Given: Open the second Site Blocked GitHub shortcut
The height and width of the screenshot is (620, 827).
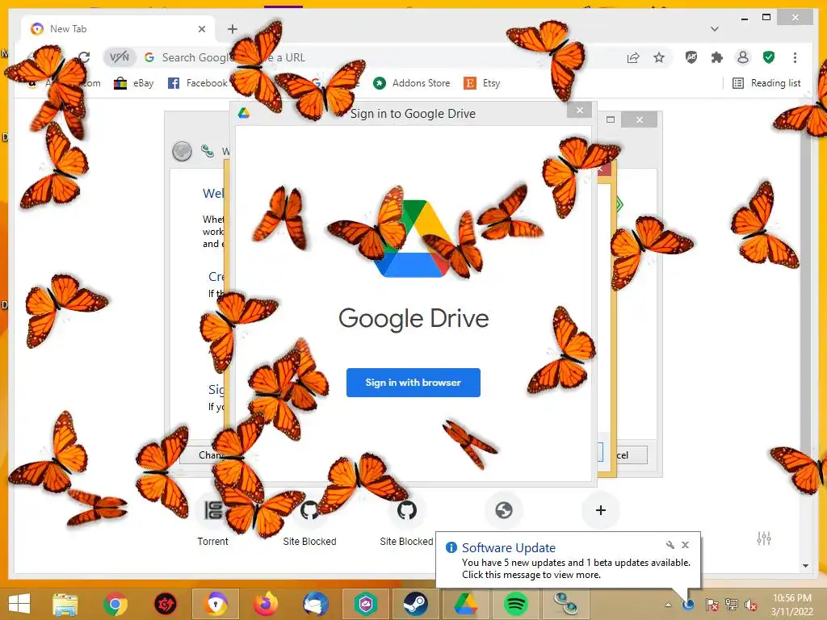Looking at the screenshot, I should point(407,520).
